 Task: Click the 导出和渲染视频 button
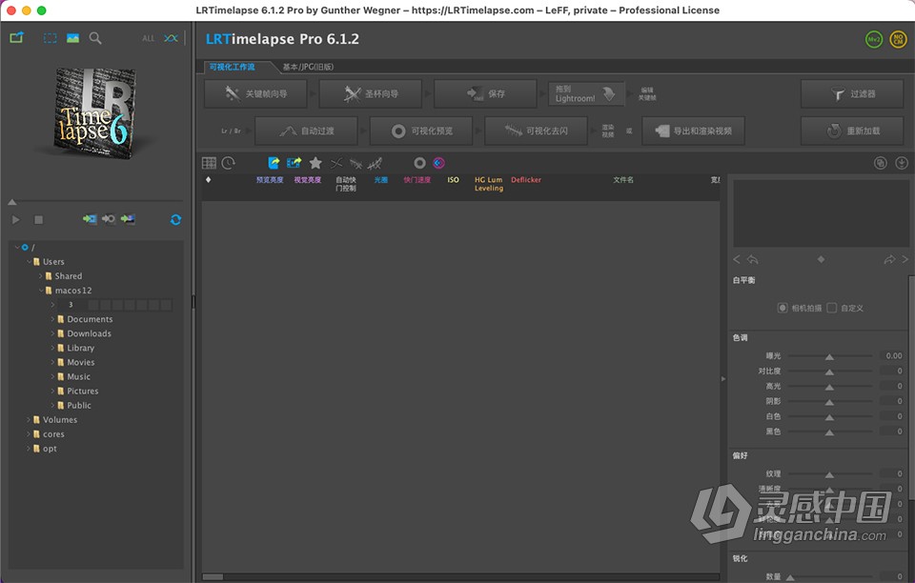[x=693, y=131]
